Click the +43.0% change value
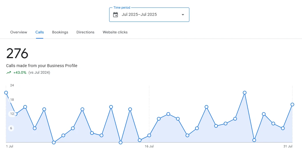The image size is (302, 150). coord(20,73)
